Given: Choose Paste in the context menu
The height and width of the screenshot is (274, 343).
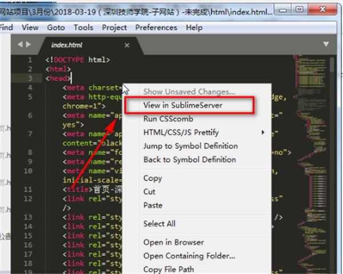Looking at the screenshot, I should (x=153, y=205).
